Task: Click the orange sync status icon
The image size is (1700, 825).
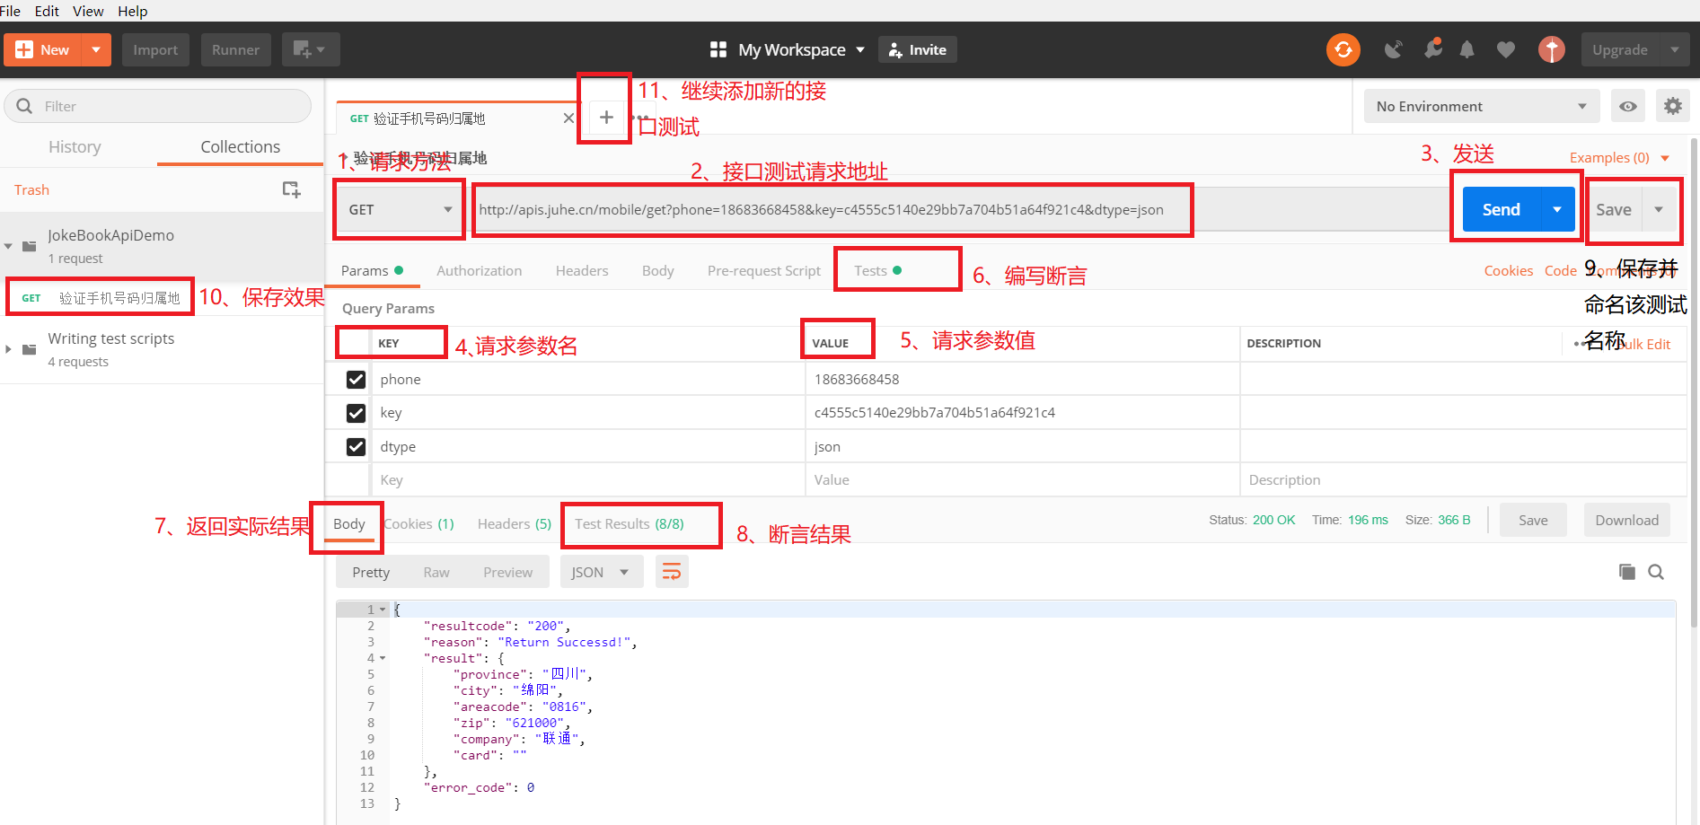Action: pos(1343,49)
